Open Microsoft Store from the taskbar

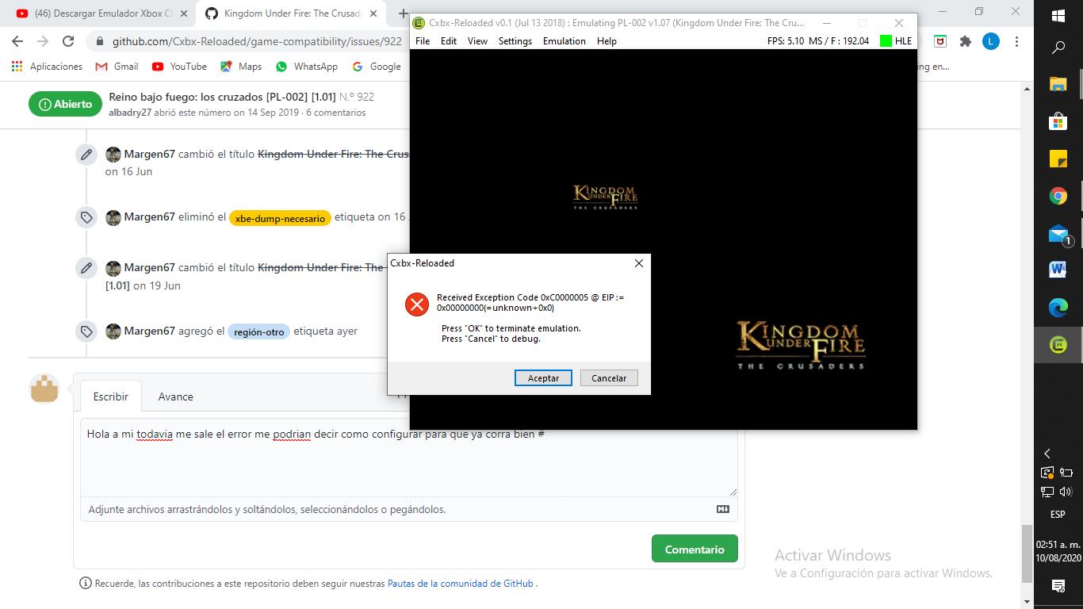[1058, 121]
